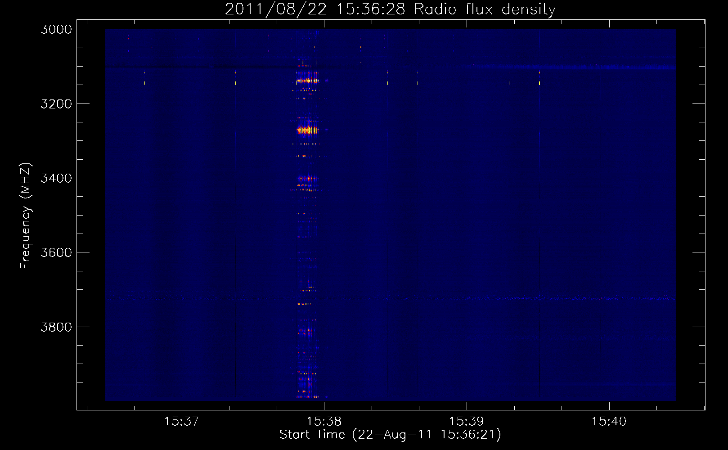Image resolution: width=728 pixels, height=450 pixels.
Task: Click the 15:39 time tick label
Action: click(467, 421)
